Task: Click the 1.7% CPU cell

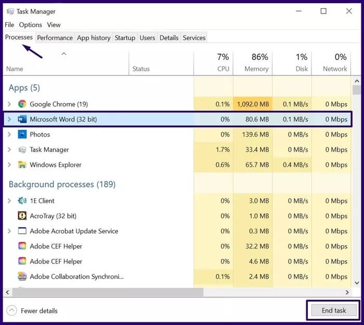Action: [213, 149]
